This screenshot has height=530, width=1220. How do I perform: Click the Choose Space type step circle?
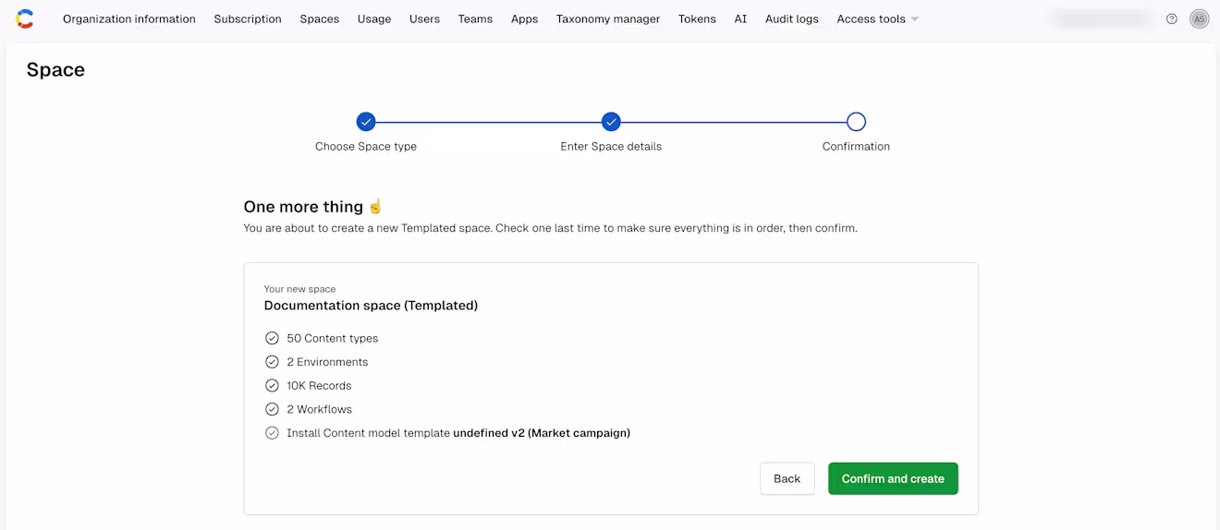pos(366,121)
